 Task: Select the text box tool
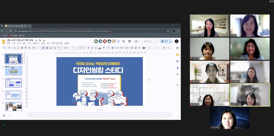[47, 48]
